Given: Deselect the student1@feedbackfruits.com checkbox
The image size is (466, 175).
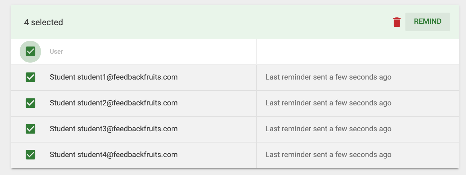Looking at the screenshot, I should coord(30,77).
